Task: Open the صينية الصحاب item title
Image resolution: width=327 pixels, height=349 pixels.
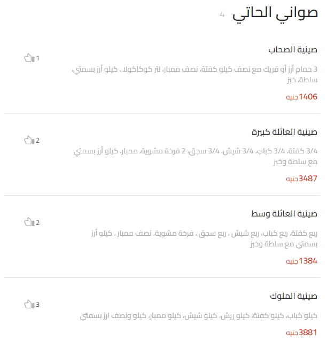Action: pos(292,50)
